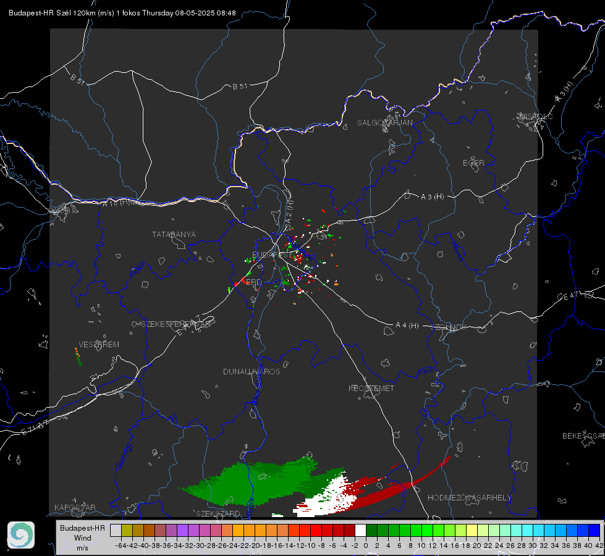The width and height of the screenshot is (605, 556).
Task: Click the 'A 2 (H)' road label
Action: pyautogui.click(x=289, y=211)
